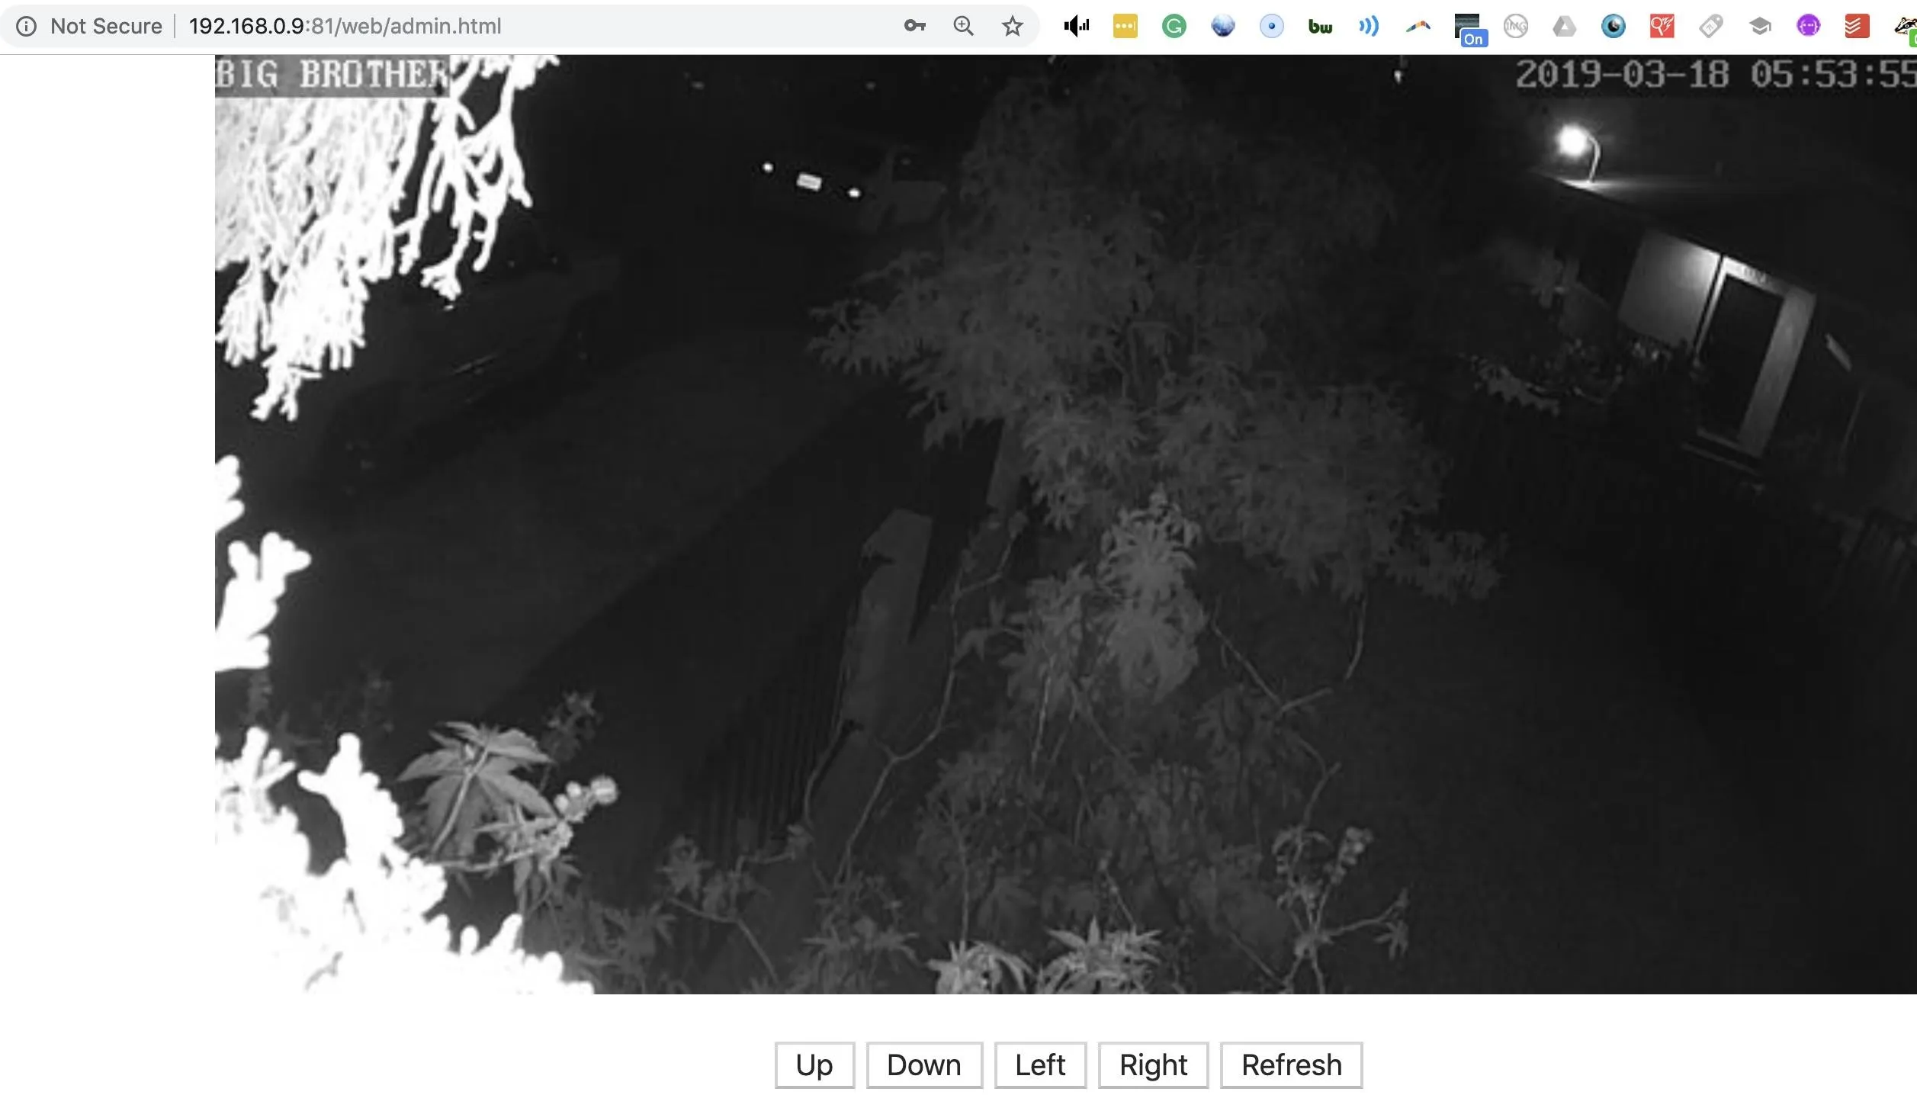Click the address bar URL 192.168.0.9:81/web/admin.html

point(345,27)
